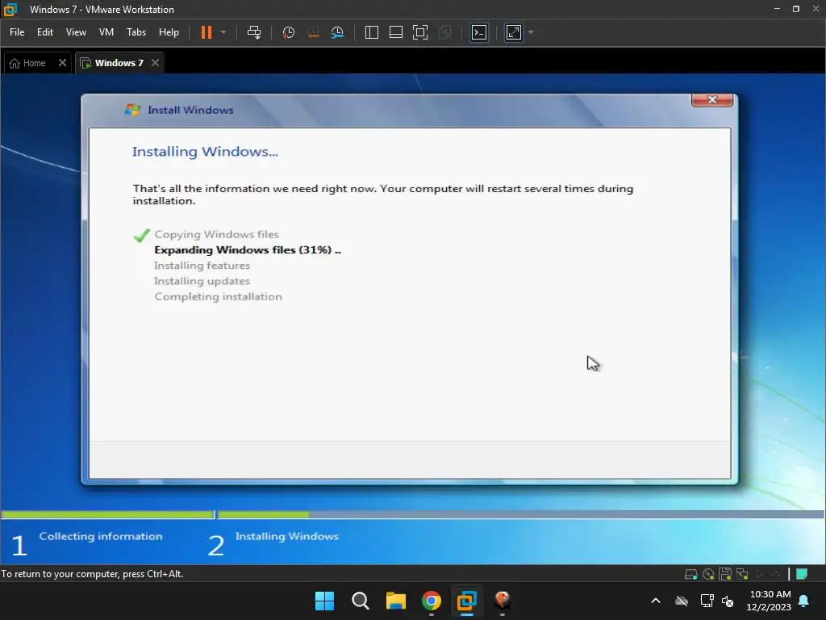This screenshot has height=620, width=826.
Task: Click the greyed-out Unity mode icon
Action: pyautogui.click(x=444, y=32)
